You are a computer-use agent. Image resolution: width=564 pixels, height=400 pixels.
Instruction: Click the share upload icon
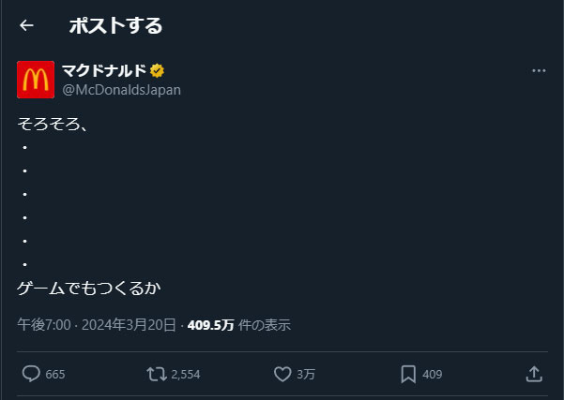click(x=534, y=374)
